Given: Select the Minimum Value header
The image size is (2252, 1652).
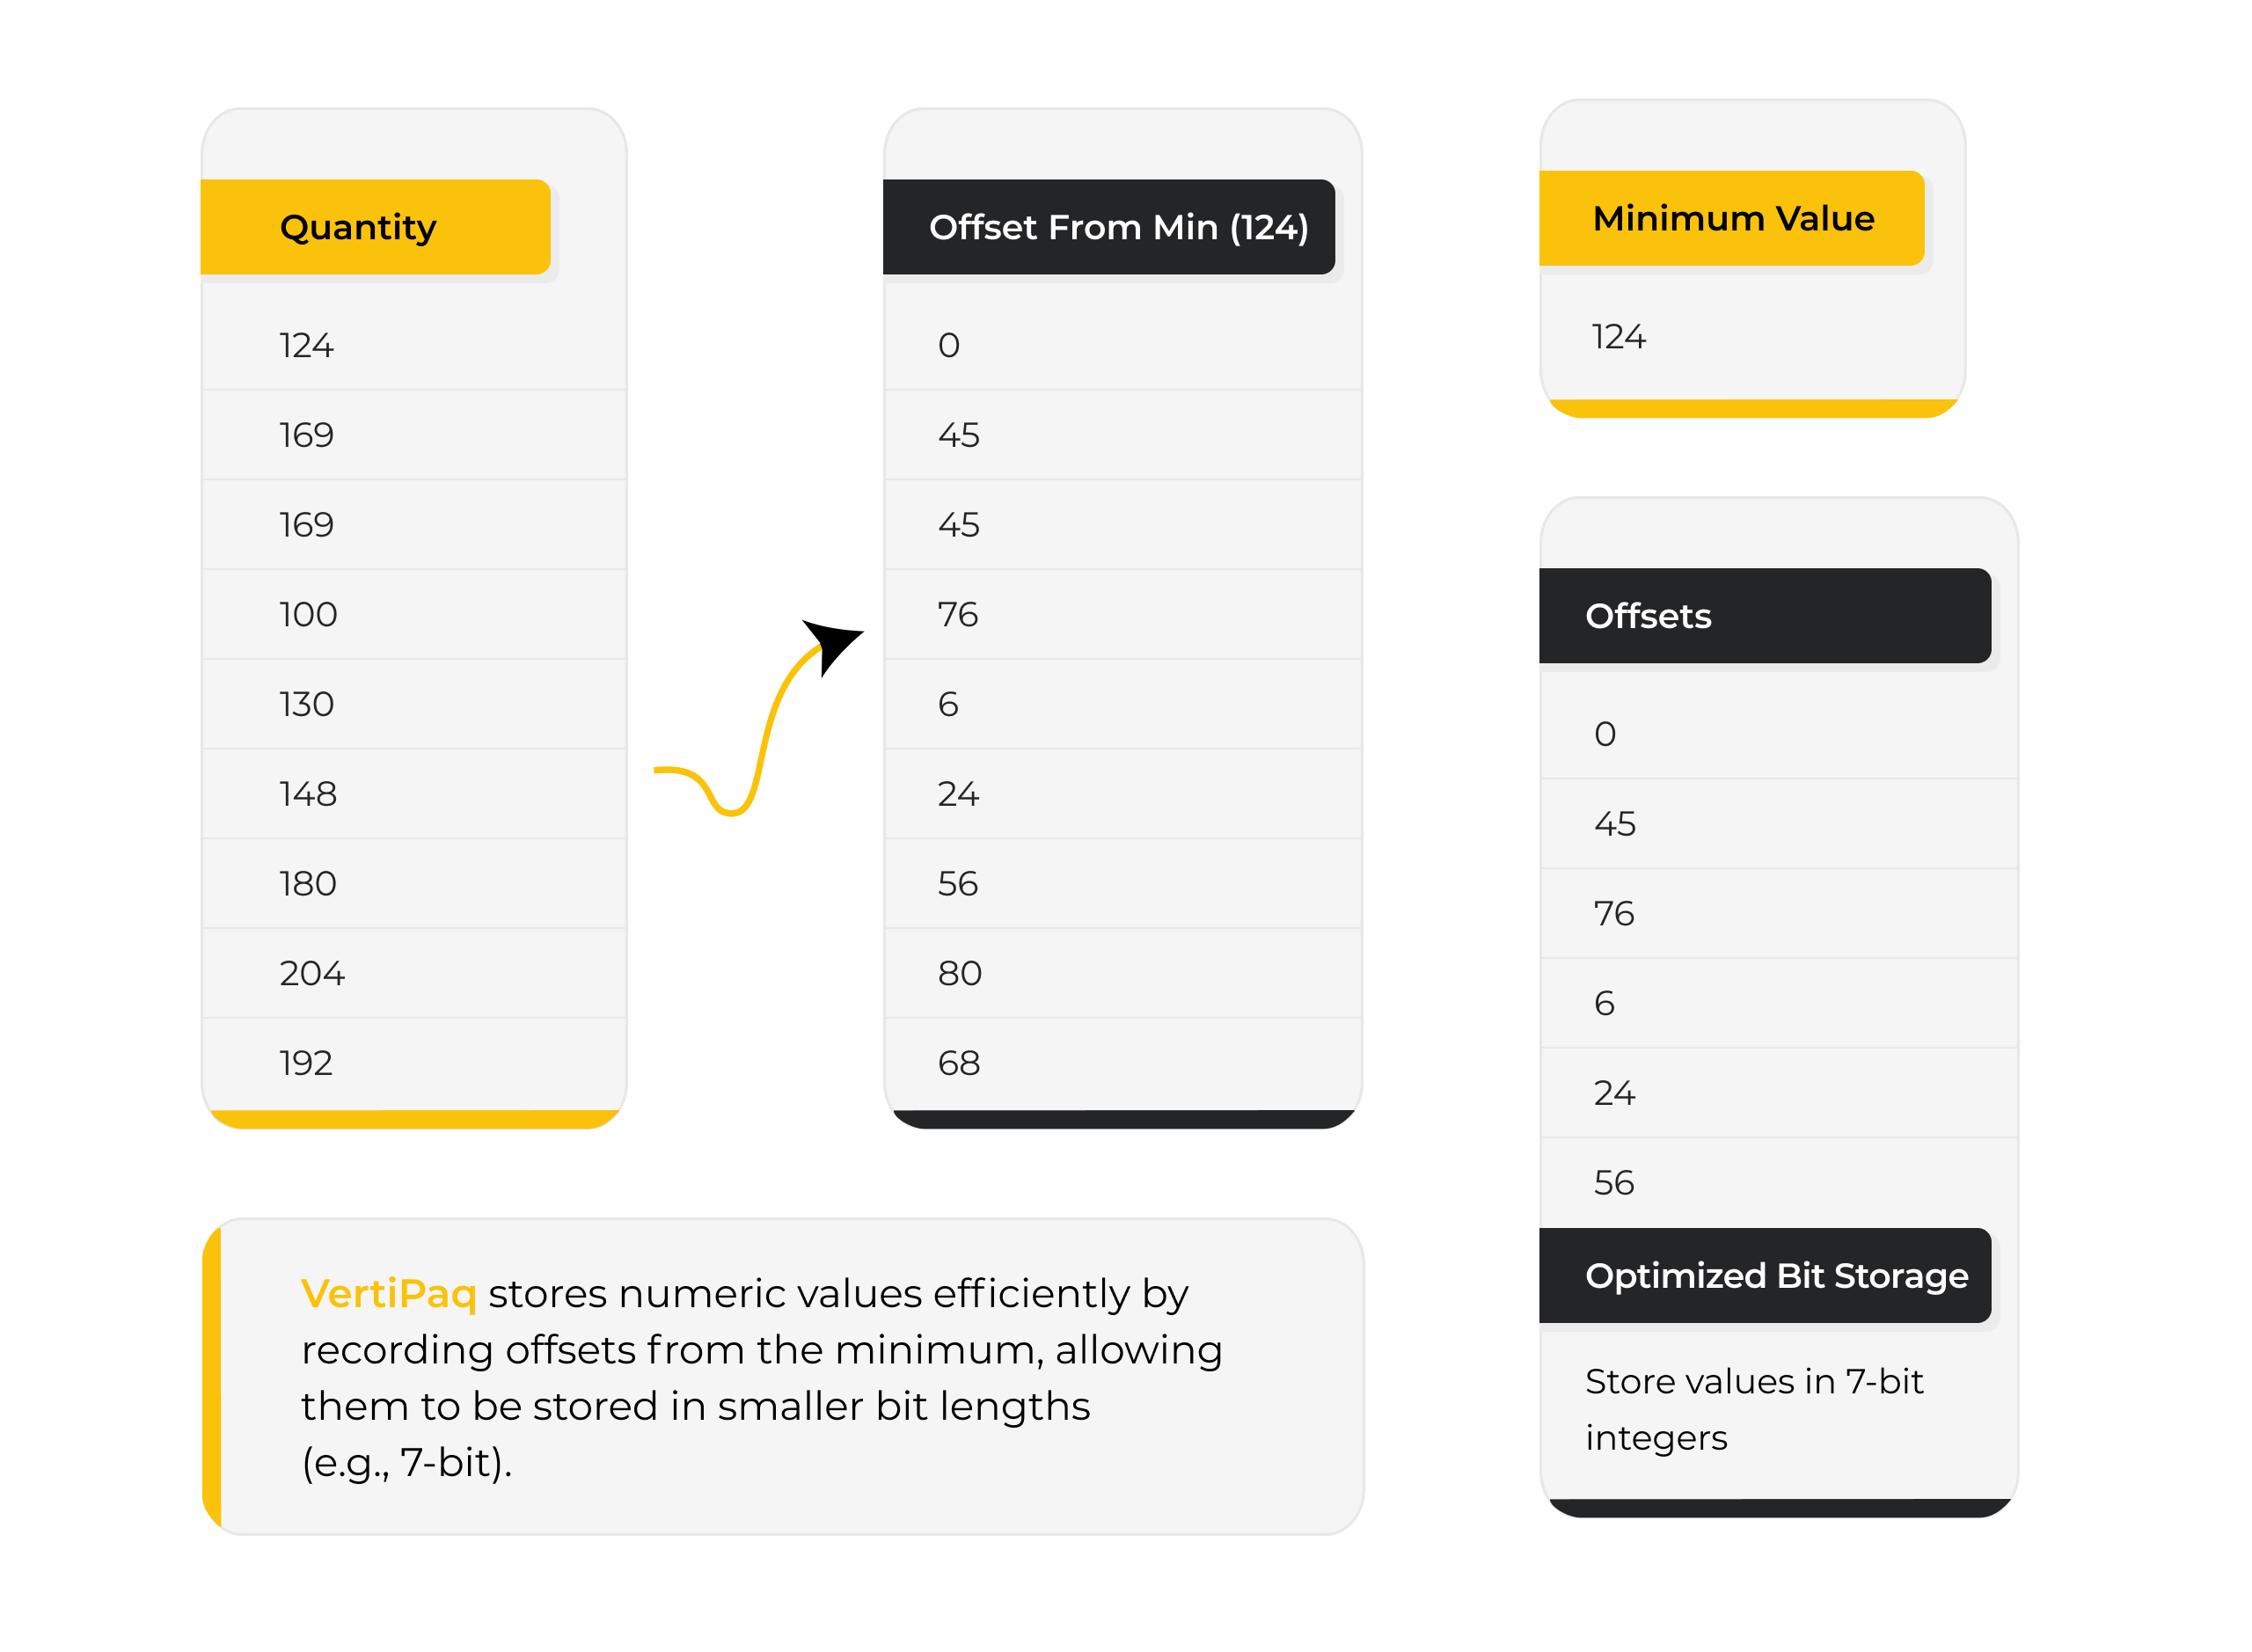Looking at the screenshot, I should pos(1731,218).
